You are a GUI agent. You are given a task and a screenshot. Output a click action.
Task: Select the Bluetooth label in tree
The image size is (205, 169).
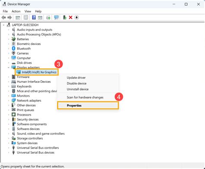24,49
